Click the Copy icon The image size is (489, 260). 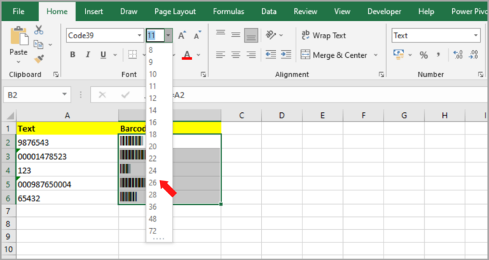coord(38,45)
